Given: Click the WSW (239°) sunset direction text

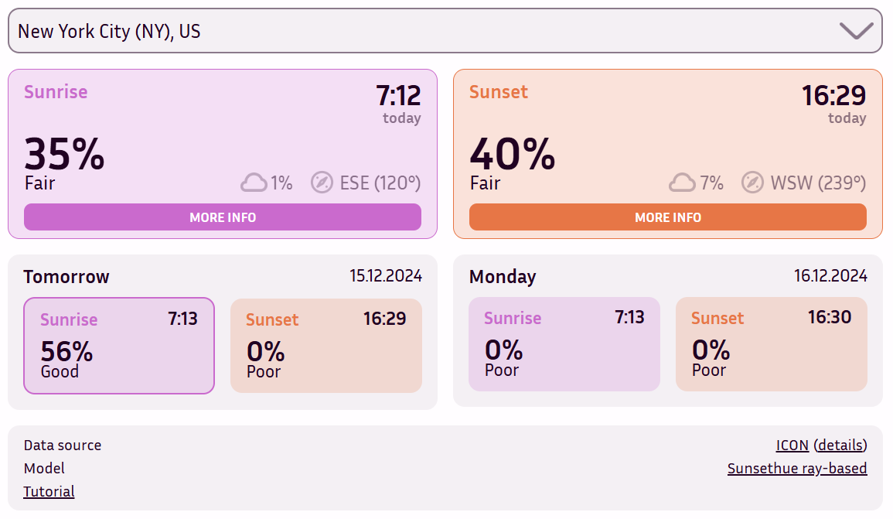Looking at the screenshot, I should pyautogui.click(x=818, y=183).
